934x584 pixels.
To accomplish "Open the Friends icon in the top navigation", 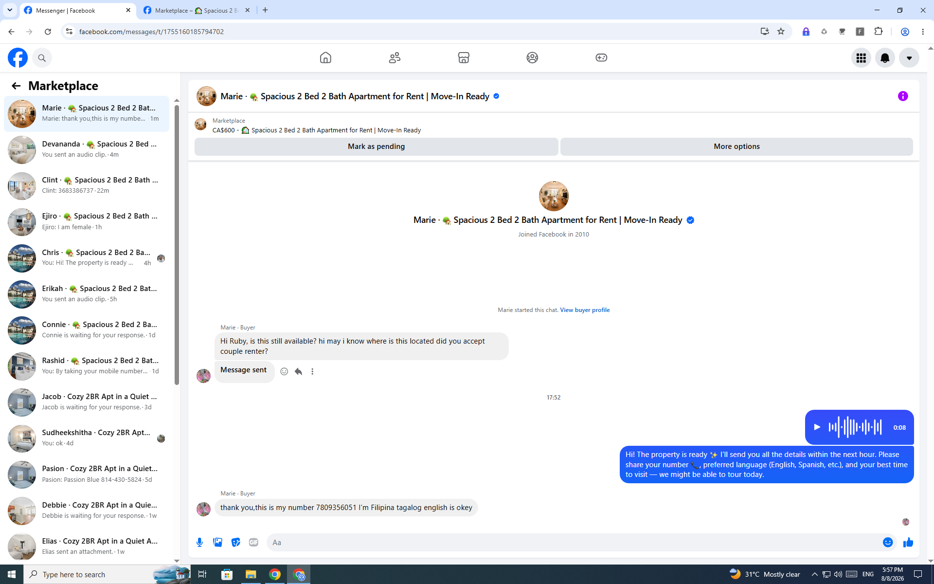I will pyautogui.click(x=395, y=58).
